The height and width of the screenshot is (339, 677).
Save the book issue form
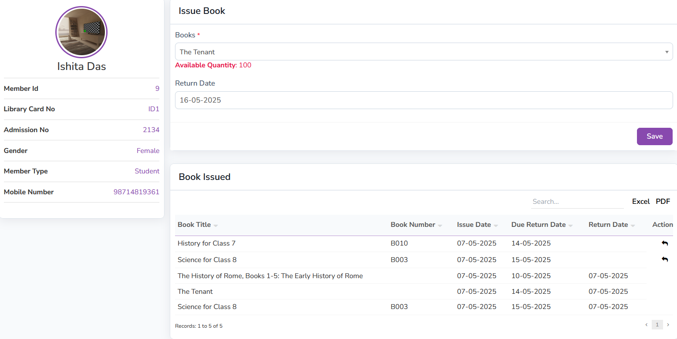pos(654,136)
